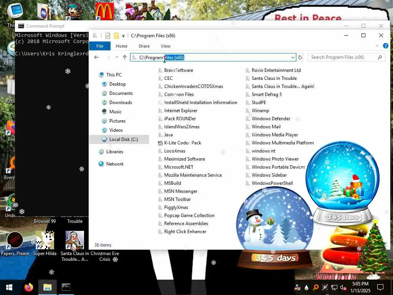Open the Explorer help icon
The width and height of the screenshot is (393, 295).
[385, 46]
